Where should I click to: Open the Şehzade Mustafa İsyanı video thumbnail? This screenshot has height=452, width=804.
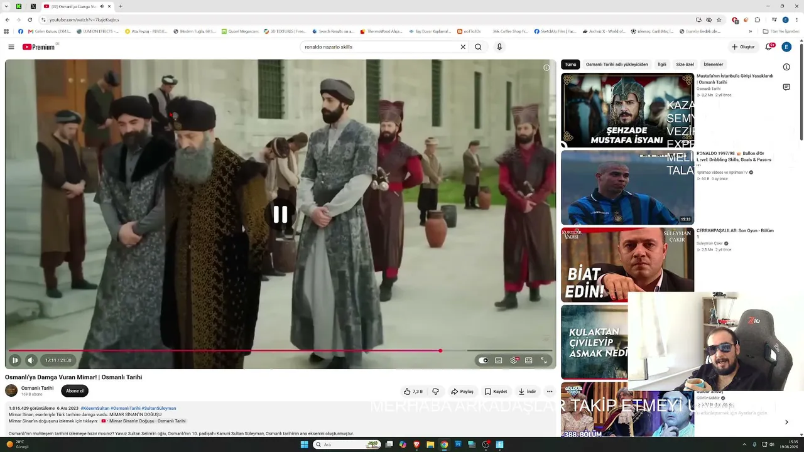[x=627, y=110]
